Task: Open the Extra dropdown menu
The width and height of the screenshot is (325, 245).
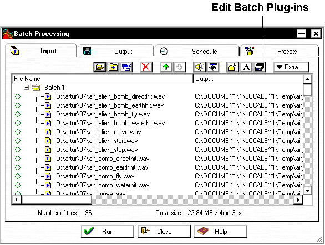Action: [291, 67]
